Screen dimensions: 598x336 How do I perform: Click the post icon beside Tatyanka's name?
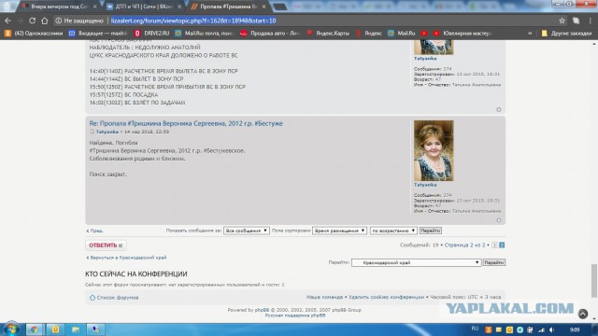point(92,132)
